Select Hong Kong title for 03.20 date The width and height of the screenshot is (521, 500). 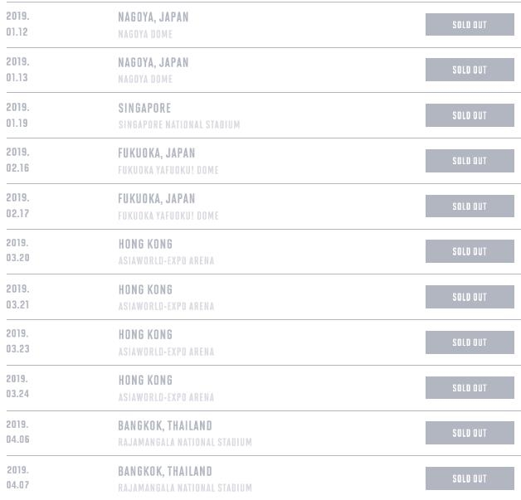click(145, 244)
